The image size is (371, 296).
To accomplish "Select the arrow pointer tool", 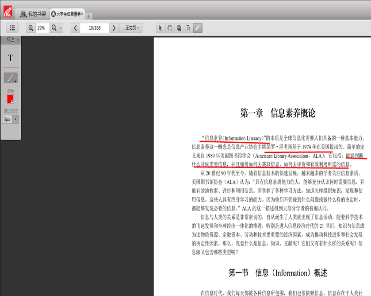I will pyautogui.click(x=161, y=28).
